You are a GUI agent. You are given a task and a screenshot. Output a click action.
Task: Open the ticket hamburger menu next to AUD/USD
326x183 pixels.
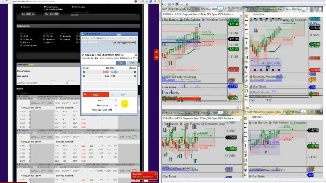[136, 55]
